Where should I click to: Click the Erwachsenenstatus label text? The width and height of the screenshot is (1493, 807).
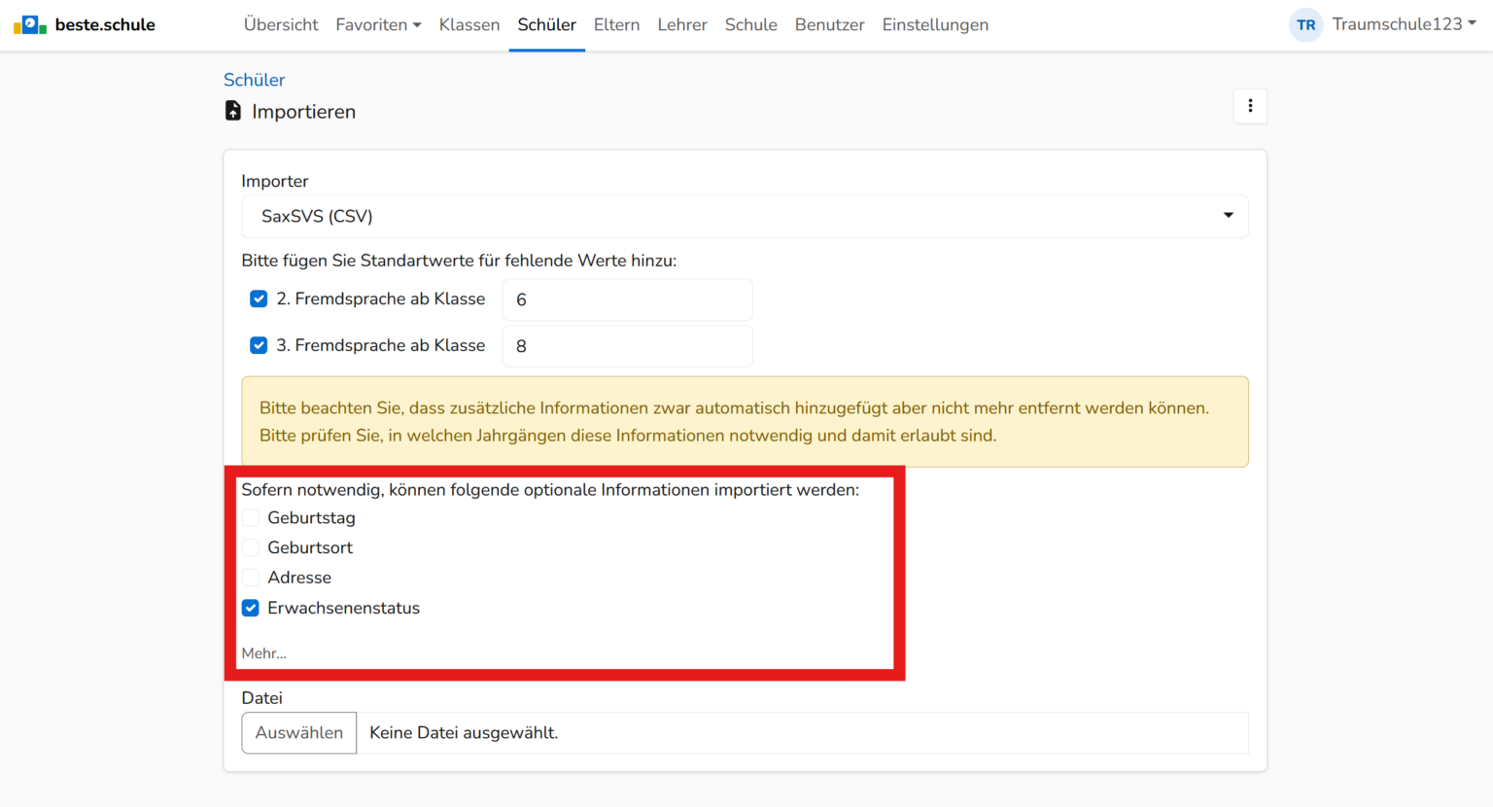pos(343,608)
